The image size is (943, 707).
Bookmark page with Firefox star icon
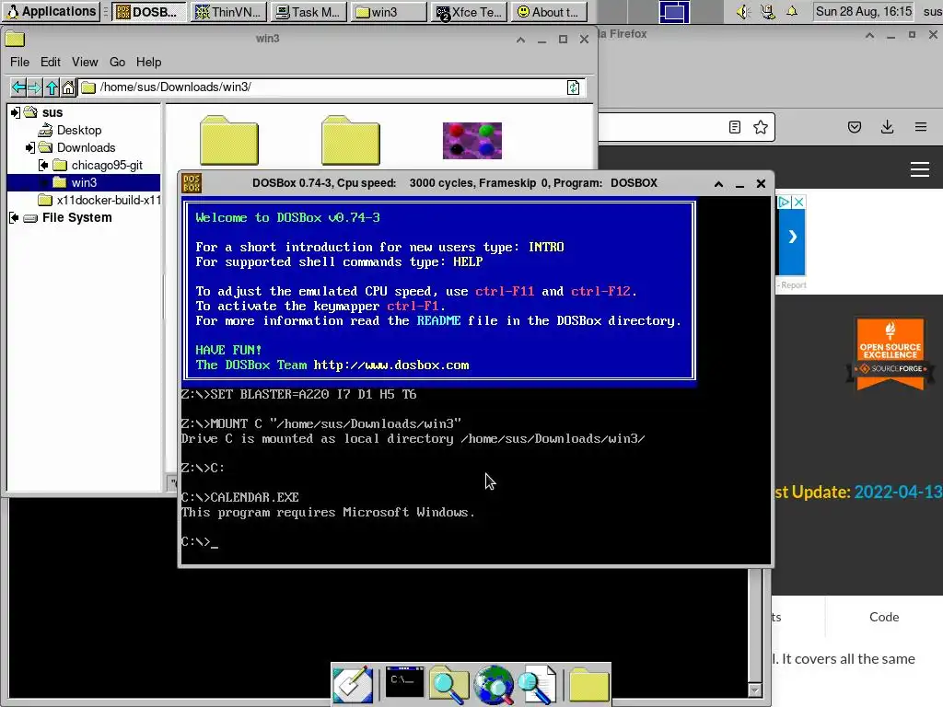click(x=760, y=127)
